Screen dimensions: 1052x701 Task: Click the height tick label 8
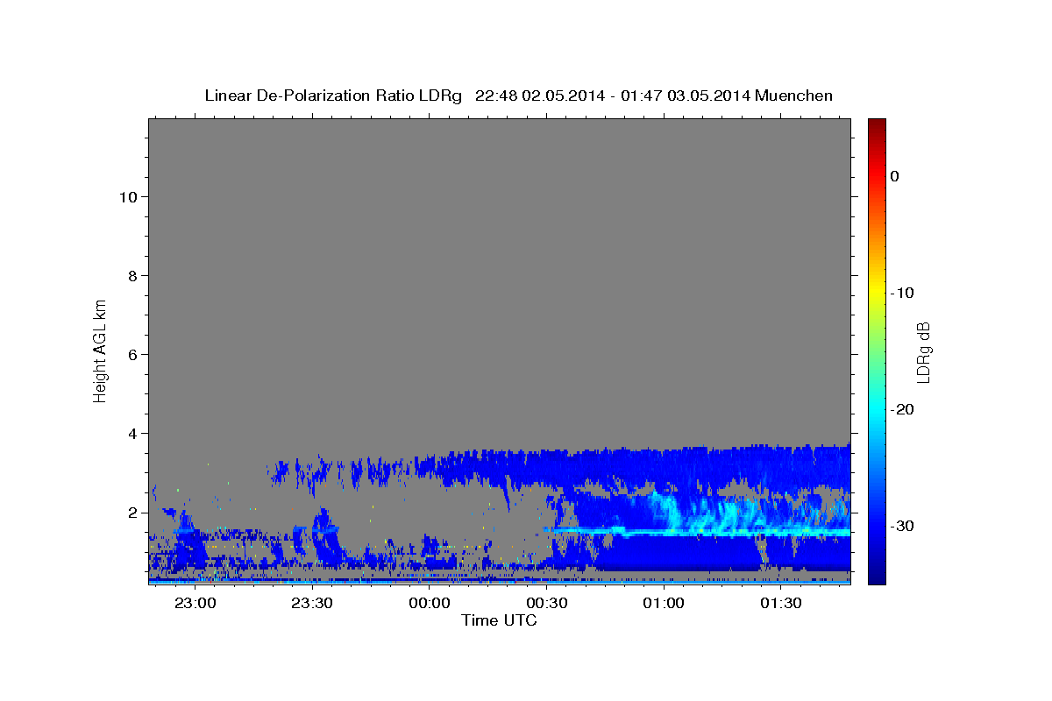click(x=131, y=275)
